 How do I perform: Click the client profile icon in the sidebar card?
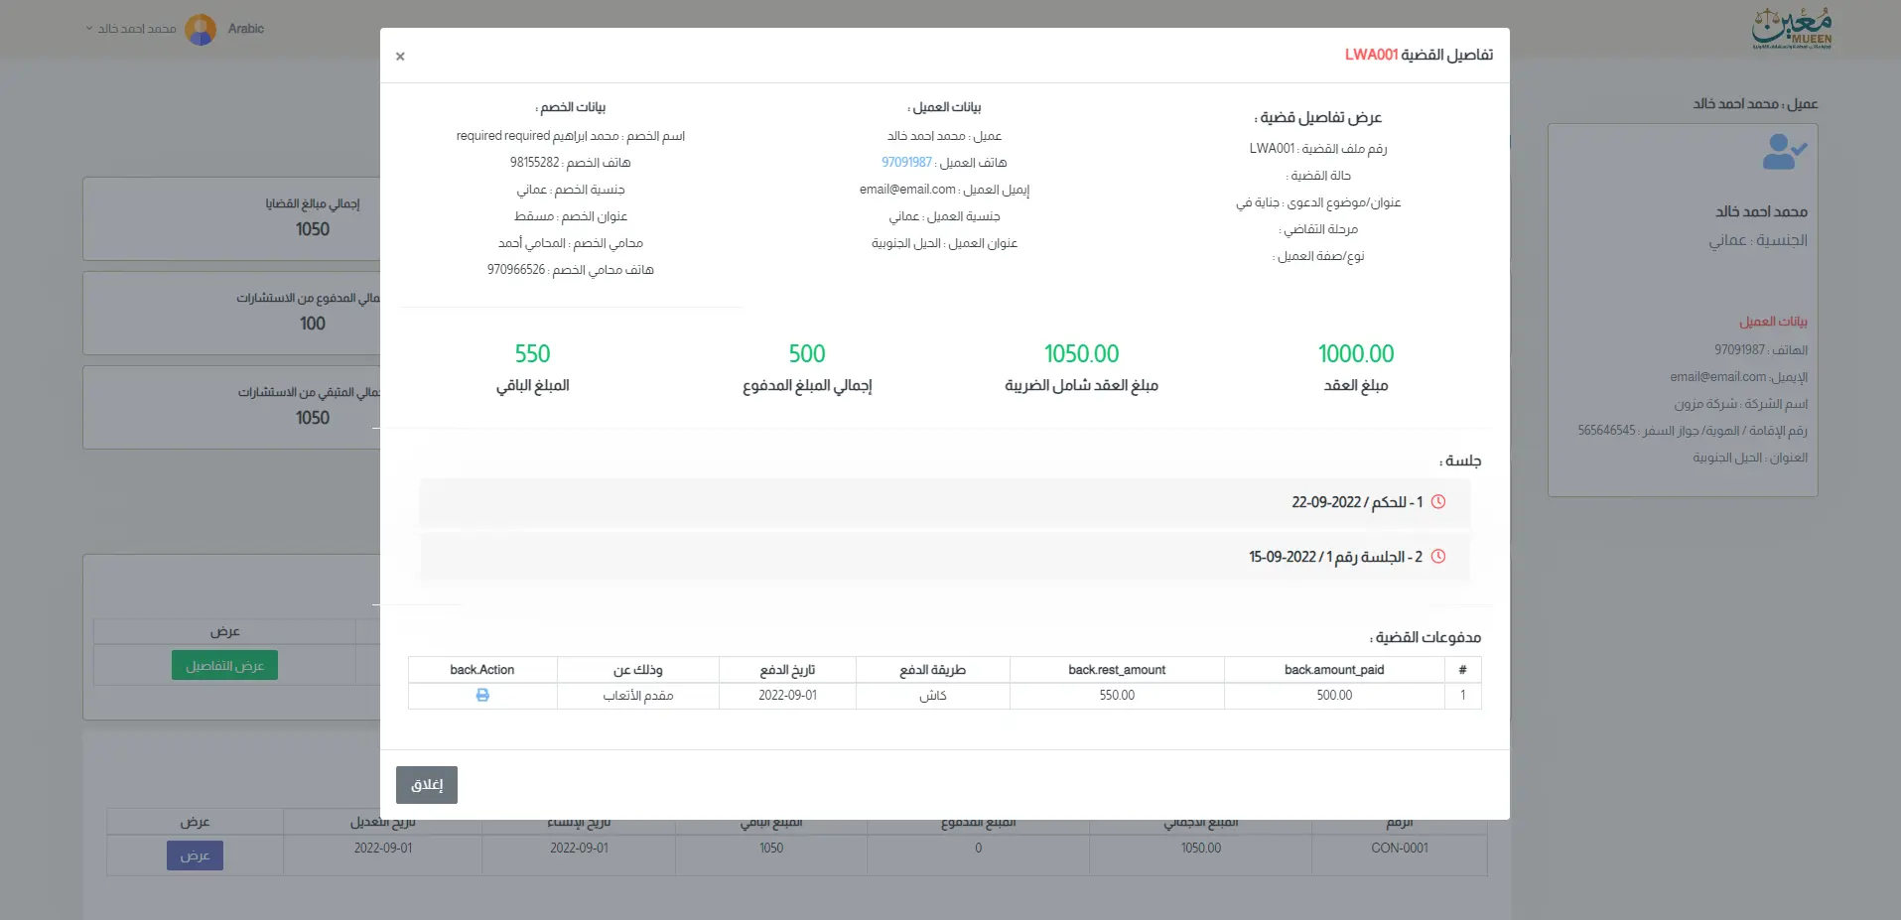click(x=1783, y=152)
